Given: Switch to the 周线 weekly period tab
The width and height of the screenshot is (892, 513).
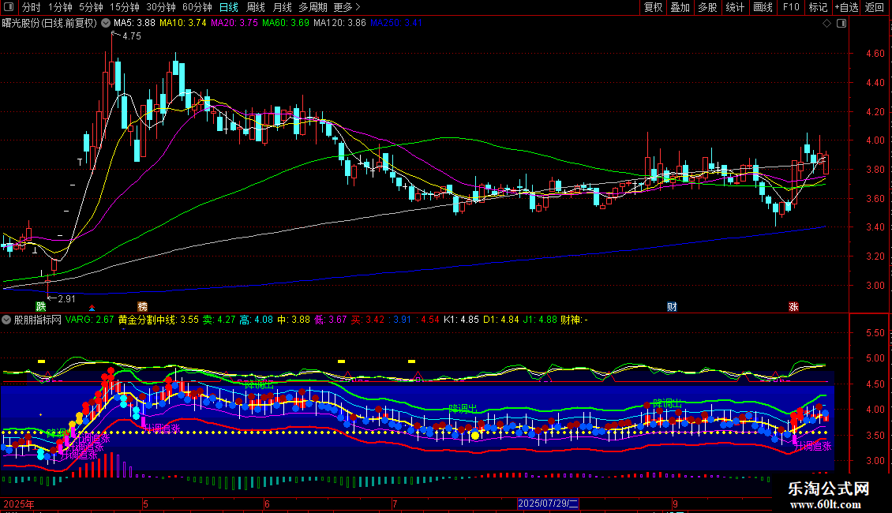Looking at the screenshot, I should click(x=256, y=7).
